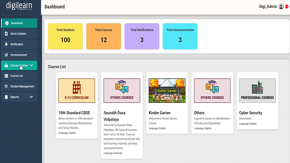Image resolution: width=290 pixels, height=163 pixels.
Task: Click the Announcement megaphone icon
Action: click(6, 55)
